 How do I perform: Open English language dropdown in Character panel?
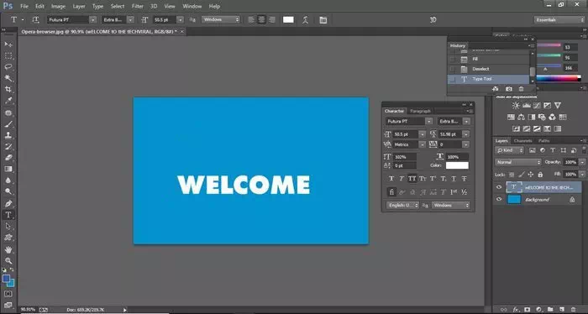coord(402,206)
